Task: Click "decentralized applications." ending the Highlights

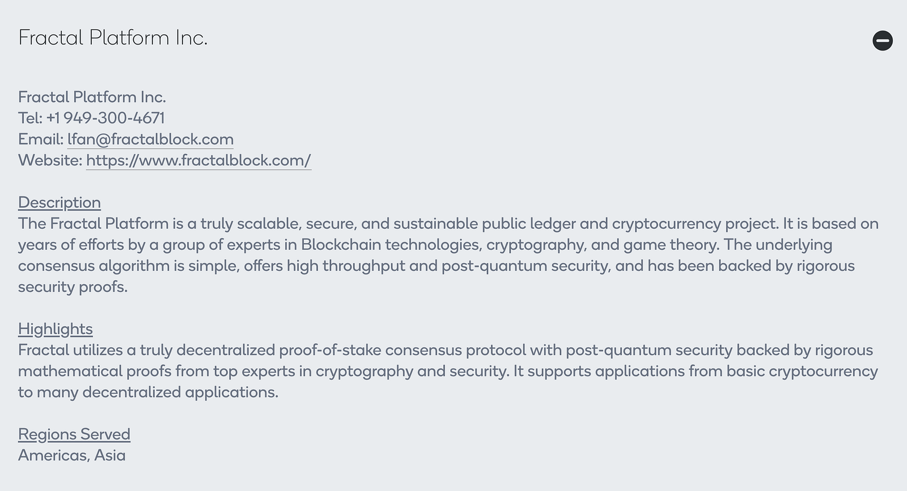Action: [180, 392]
